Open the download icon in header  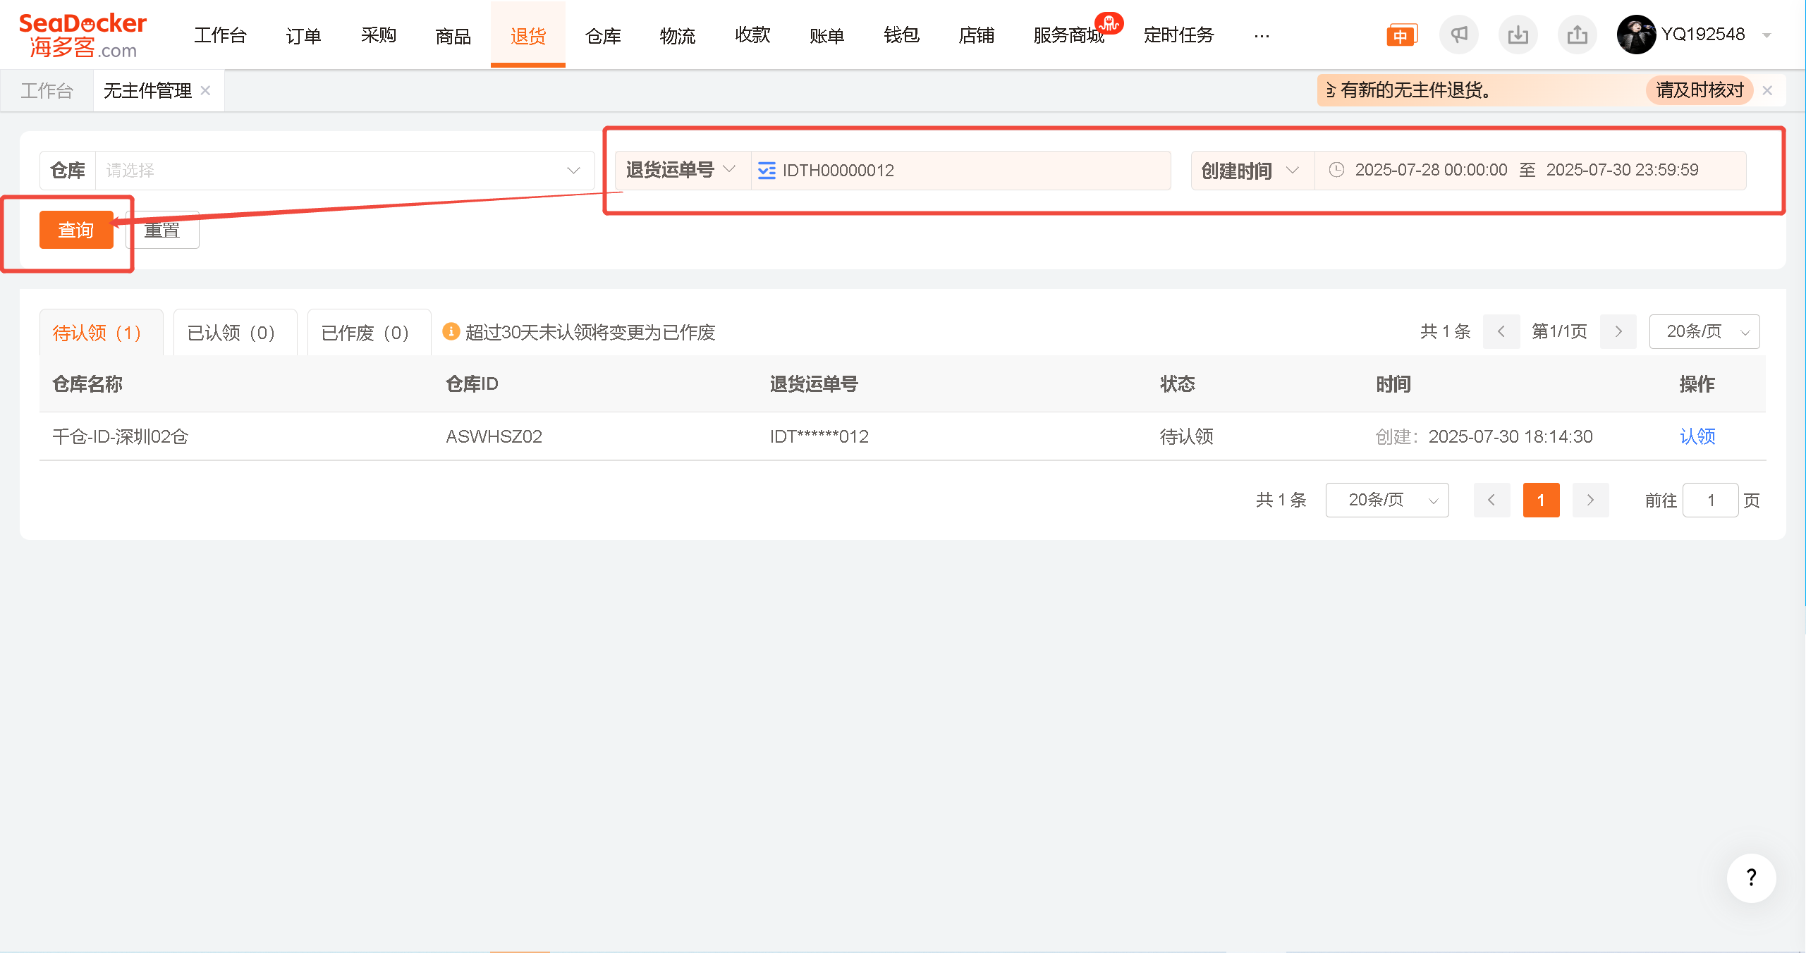pyautogui.click(x=1518, y=35)
